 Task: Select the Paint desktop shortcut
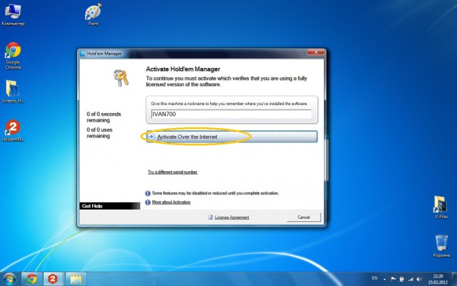(x=93, y=14)
